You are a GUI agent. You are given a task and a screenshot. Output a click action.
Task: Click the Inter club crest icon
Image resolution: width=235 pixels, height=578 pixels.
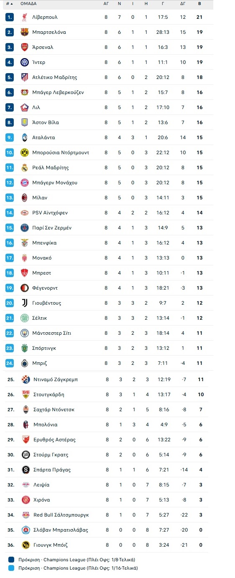(24, 62)
